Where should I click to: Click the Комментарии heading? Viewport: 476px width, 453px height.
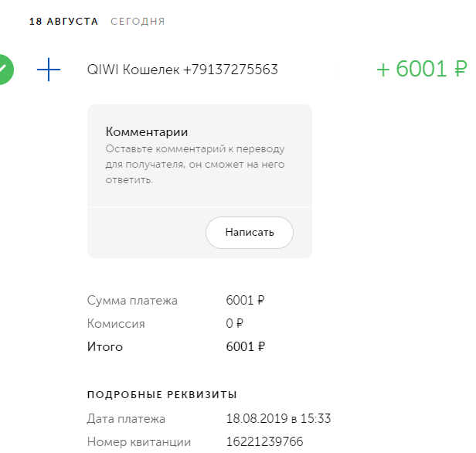click(147, 131)
